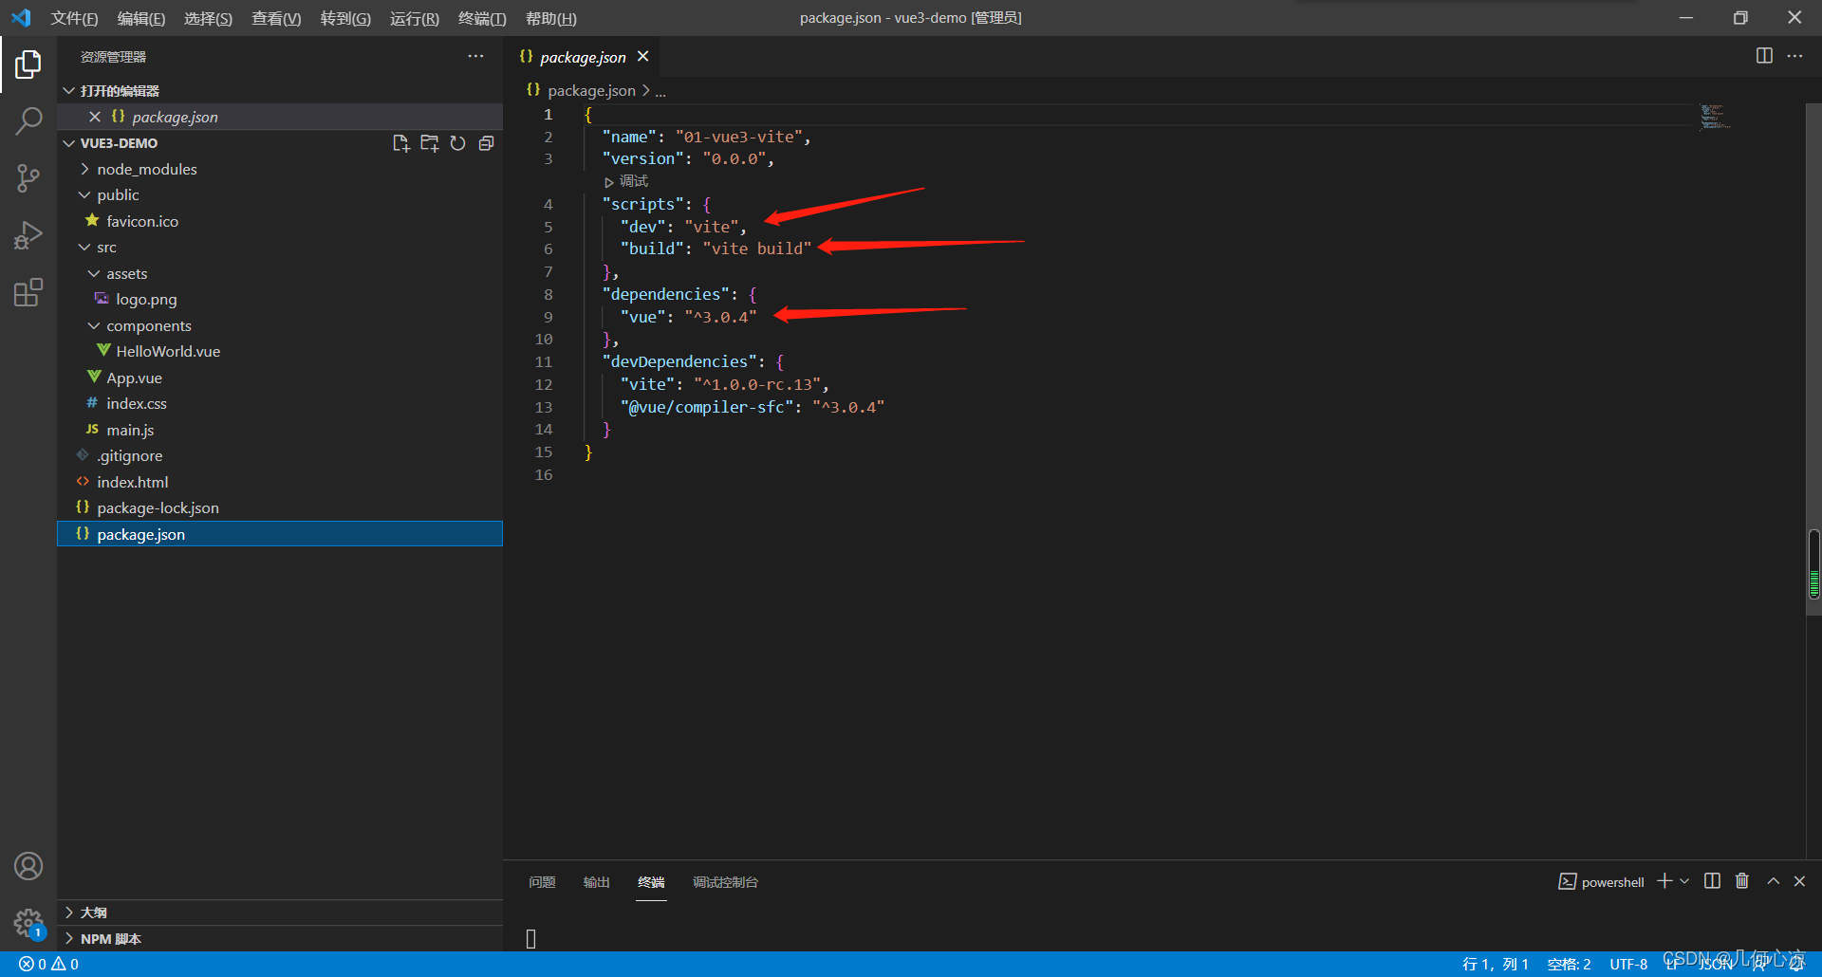1822x977 pixels.
Task: Close package.json in open editors list
Action: tap(95, 117)
